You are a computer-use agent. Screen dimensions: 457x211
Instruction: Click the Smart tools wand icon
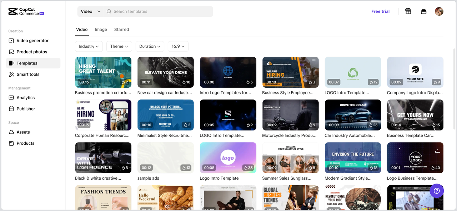click(x=11, y=74)
